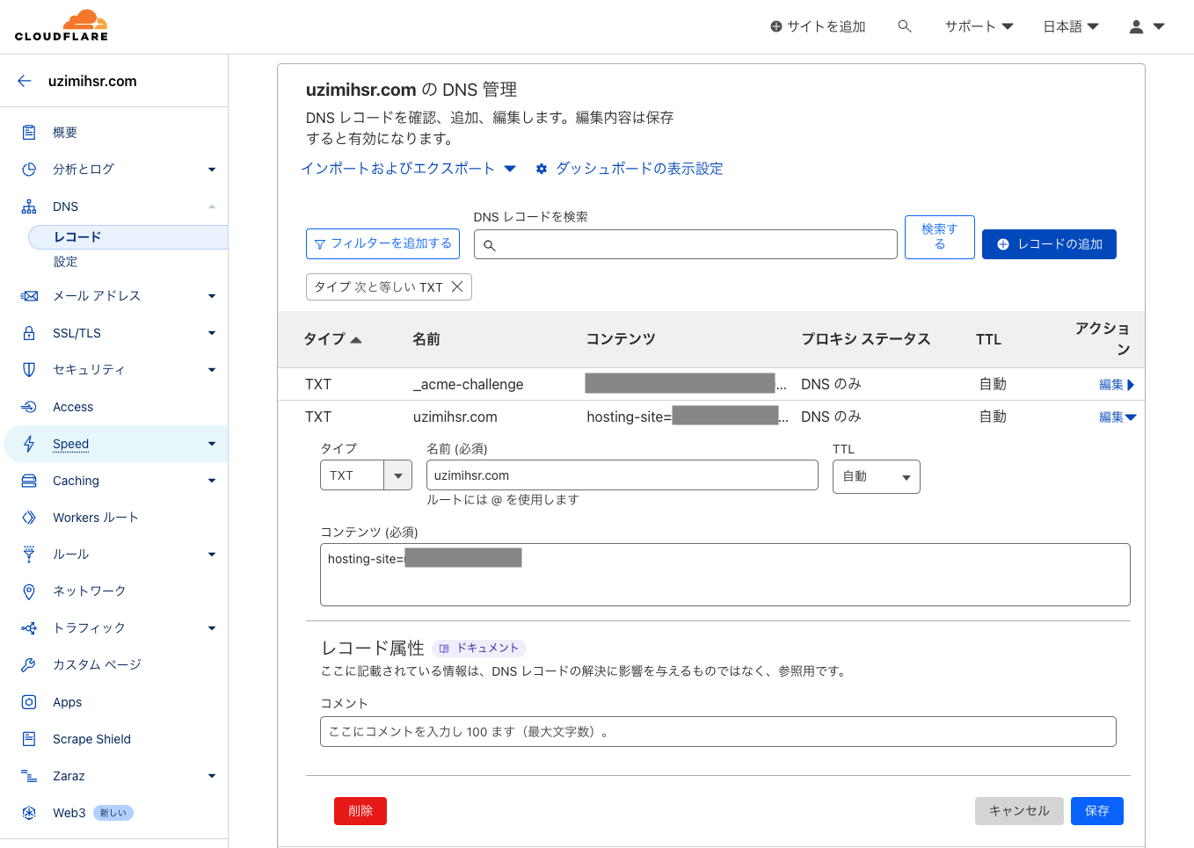Open the 日本語 language dropdown
Screen dimensions: 1194x848
coord(1071,26)
